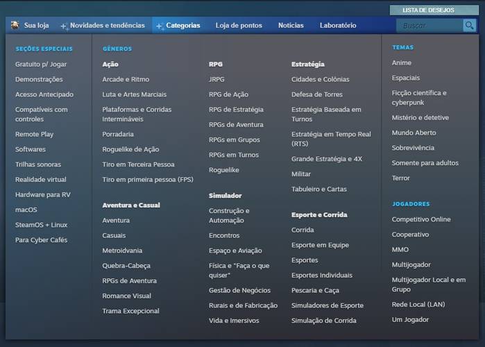The height and width of the screenshot is (347, 485).
Task: Open Luta e Artes Marciais
Action: click(x=134, y=94)
